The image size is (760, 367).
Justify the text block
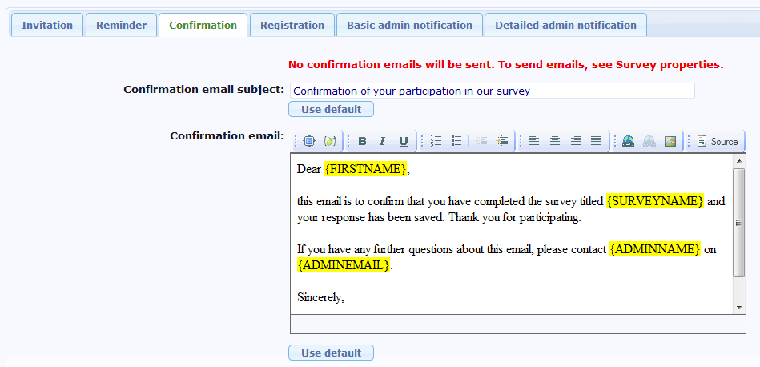point(597,141)
